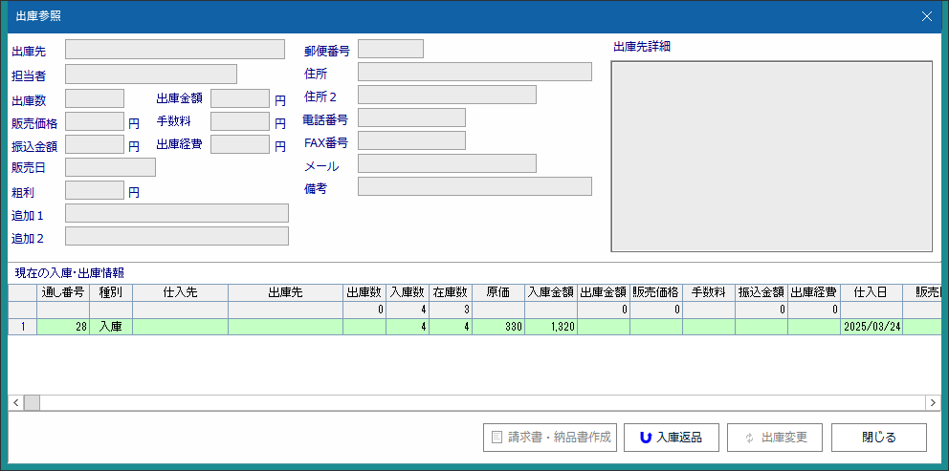The width and height of the screenshot is (949, 471).
Task: Click the horizontal scrollbar left arrow
Action: (x=16, y=403)
